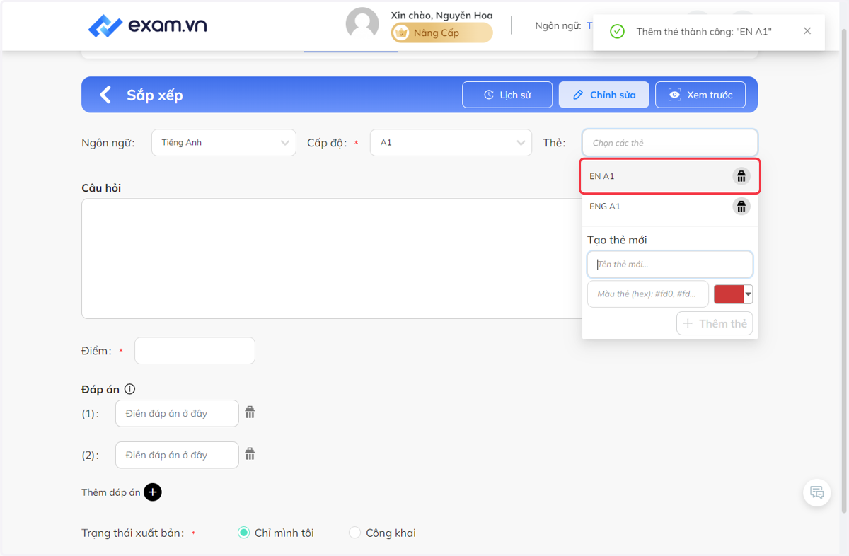Image resolution: width=849 pixels, height=556 pixels.
Task: Open the red tag color swatch
Action: 729,294
